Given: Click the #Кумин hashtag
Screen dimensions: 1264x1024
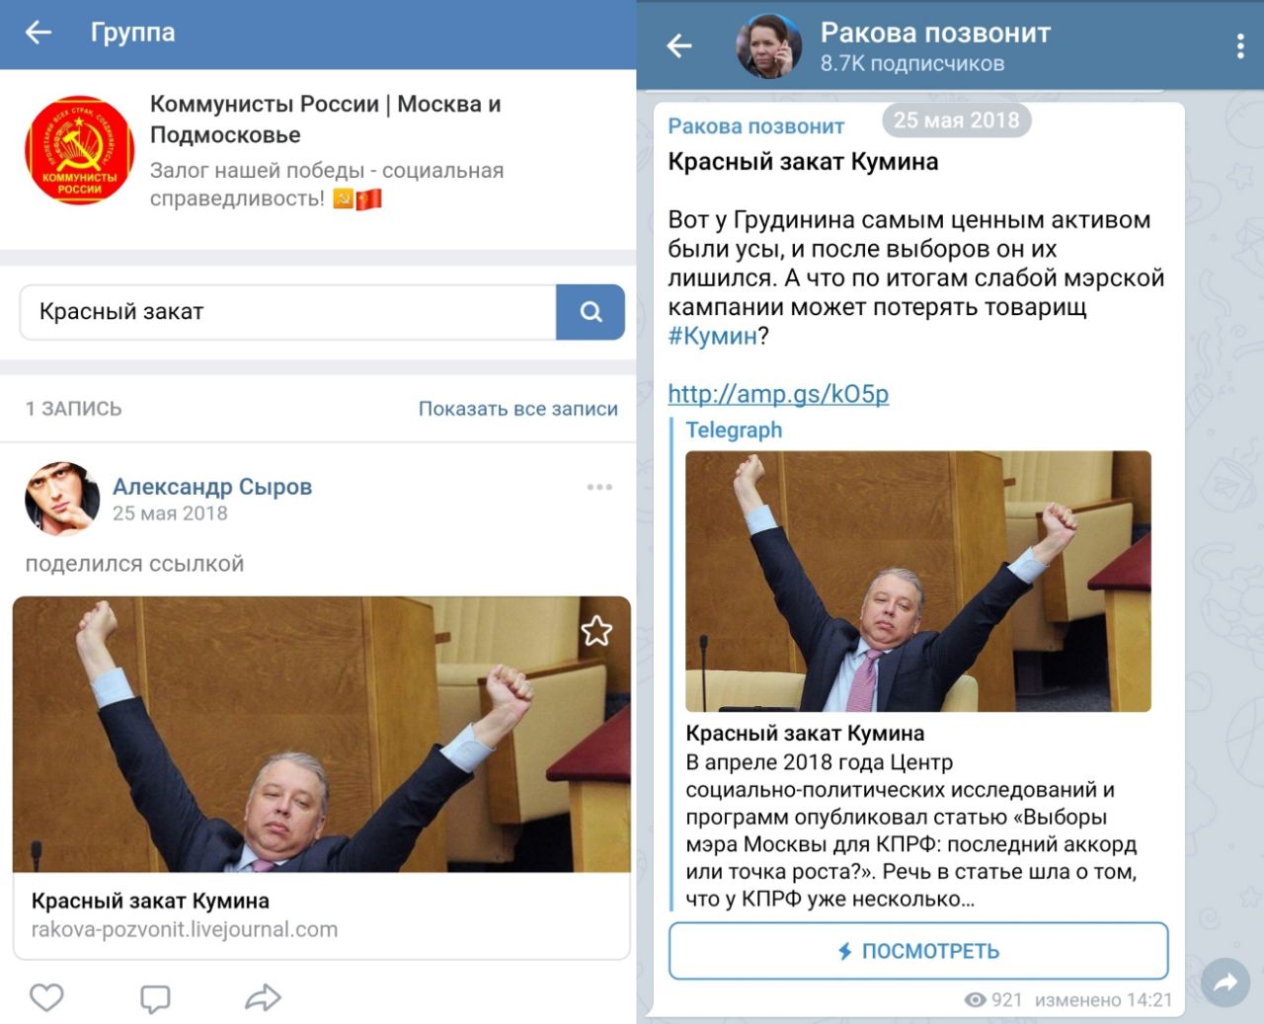Looking at the screenshot, I should (x=713, y=336).
